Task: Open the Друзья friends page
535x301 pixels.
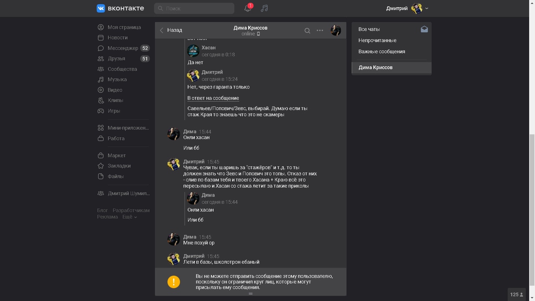Action: (x=116, y=59)
